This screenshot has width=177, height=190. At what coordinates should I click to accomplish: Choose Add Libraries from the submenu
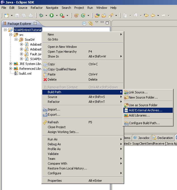pyautogui.click(x=148, y=115)
